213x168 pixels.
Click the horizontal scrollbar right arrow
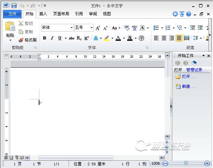coord(162,158)
